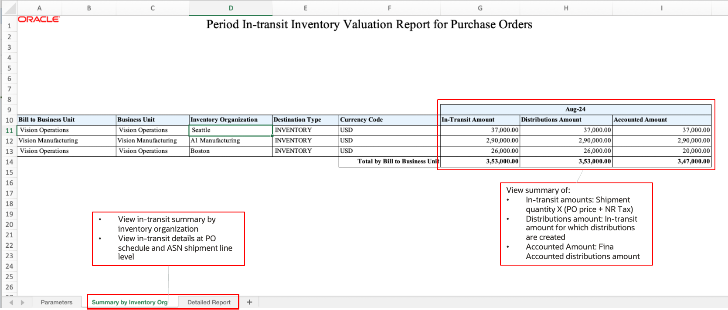Select the Seattle inventory organization cell
728x310 pixels.
231,130
